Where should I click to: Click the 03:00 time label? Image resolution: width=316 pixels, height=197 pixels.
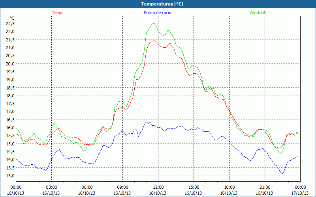pos(51,187)
